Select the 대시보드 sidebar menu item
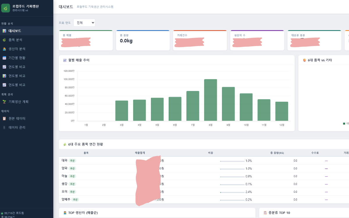Image resolution: width=349 pixels, height=218 pixels. pyautogui.click(x=27, y=31)
